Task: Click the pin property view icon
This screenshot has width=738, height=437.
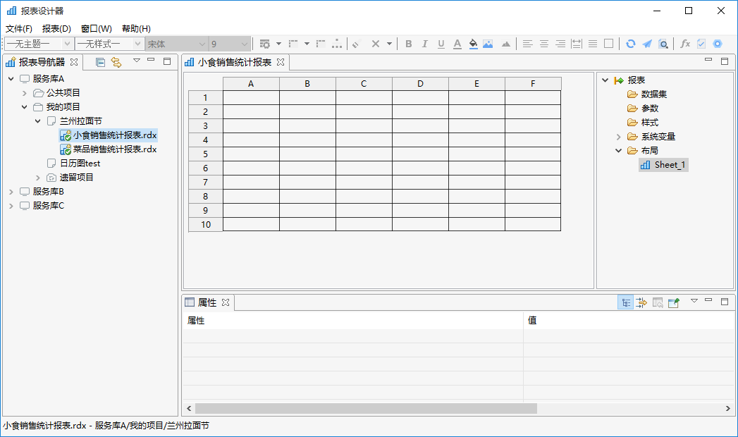Action: click(x=674, y=302)
